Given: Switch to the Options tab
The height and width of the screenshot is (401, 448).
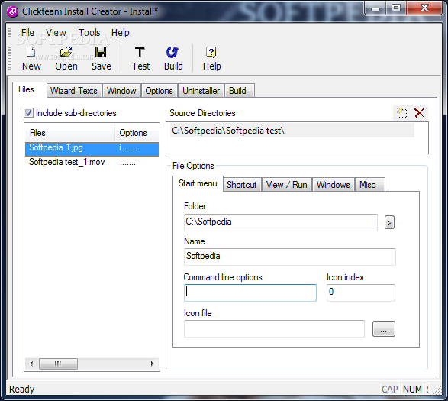Looking at the screenshot, I should click(160, 91).
